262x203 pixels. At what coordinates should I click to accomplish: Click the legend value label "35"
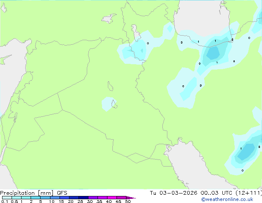tap(99, 201)
